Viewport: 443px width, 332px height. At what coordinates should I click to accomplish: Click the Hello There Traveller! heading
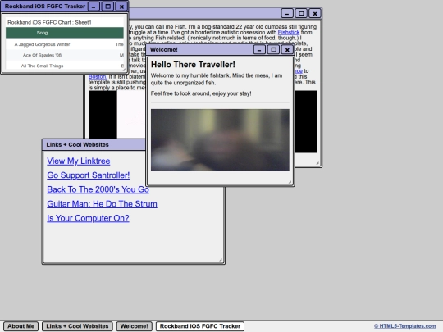pos(193,65)
